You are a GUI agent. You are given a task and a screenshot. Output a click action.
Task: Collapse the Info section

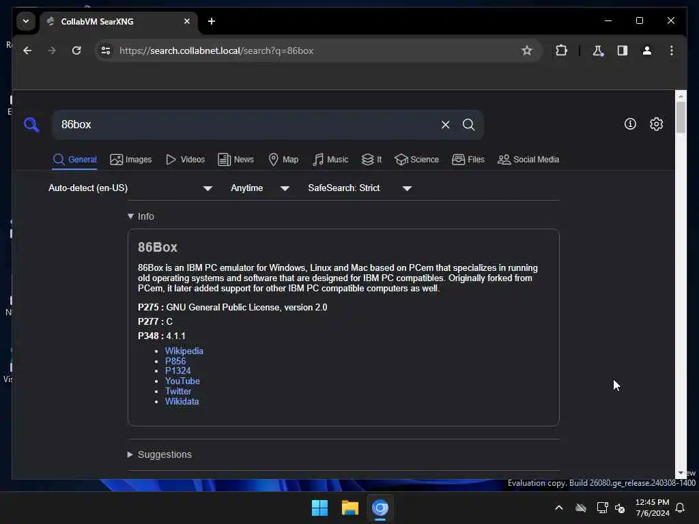(141, 216)
